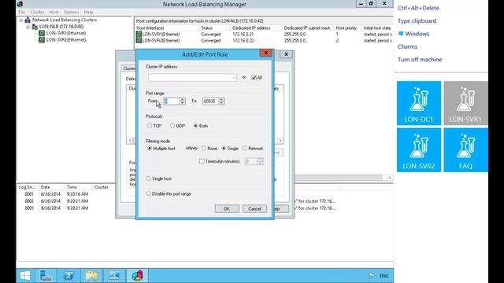Image resolution: width=504 pixels, height=283 pixels.
Task: Click the ENG language indicator
Action: pyautogui.click(x=384, y=276)
